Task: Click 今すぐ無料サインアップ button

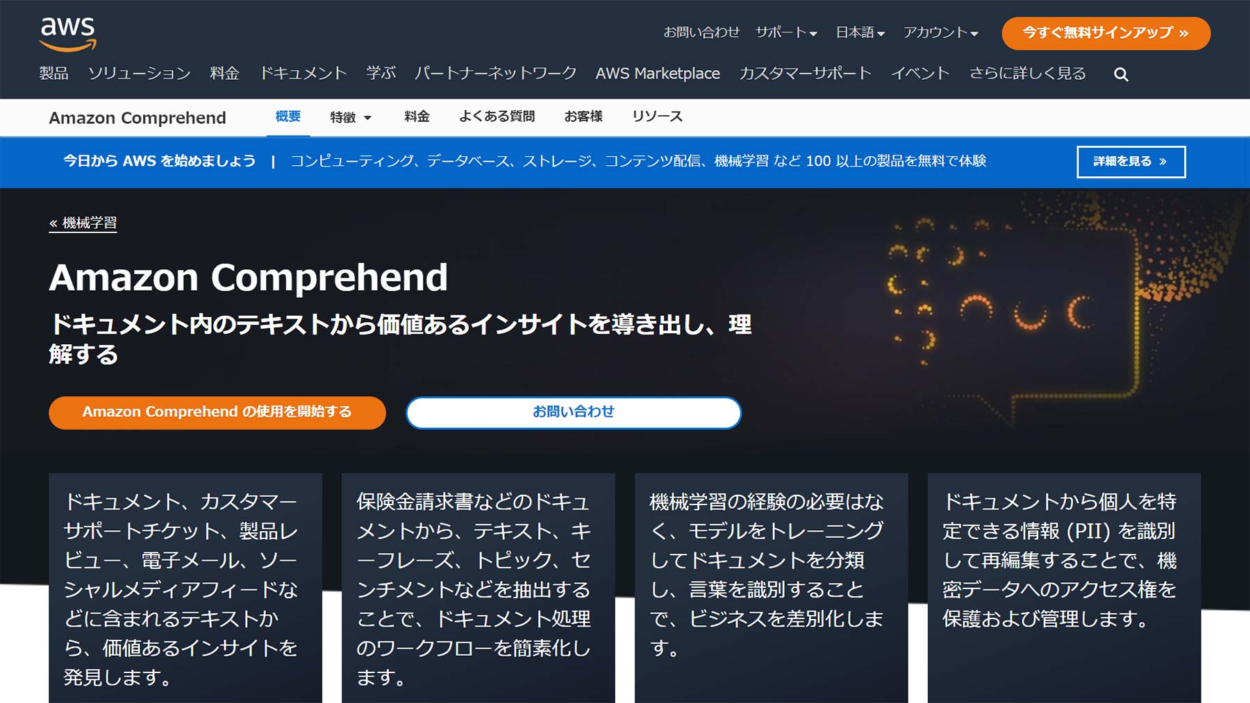Action: point(1106,33)
